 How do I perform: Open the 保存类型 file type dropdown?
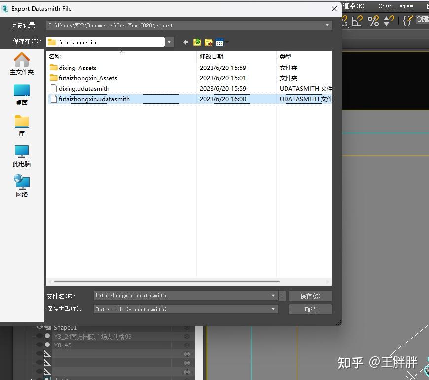coord(273,309)
